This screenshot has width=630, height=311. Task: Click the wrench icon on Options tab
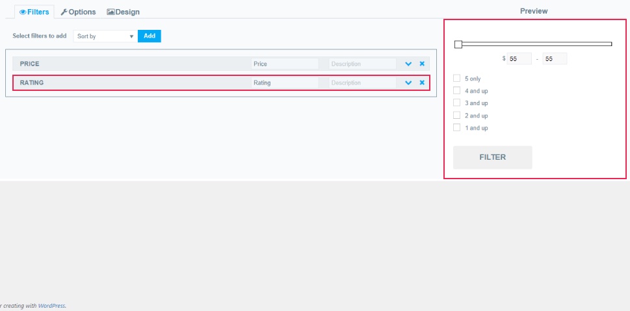pos(64,12)
